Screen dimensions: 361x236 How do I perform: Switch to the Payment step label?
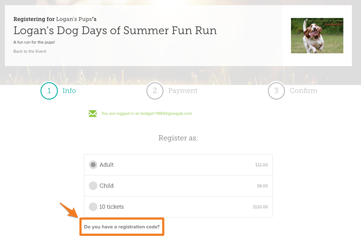tap(183, 91)
